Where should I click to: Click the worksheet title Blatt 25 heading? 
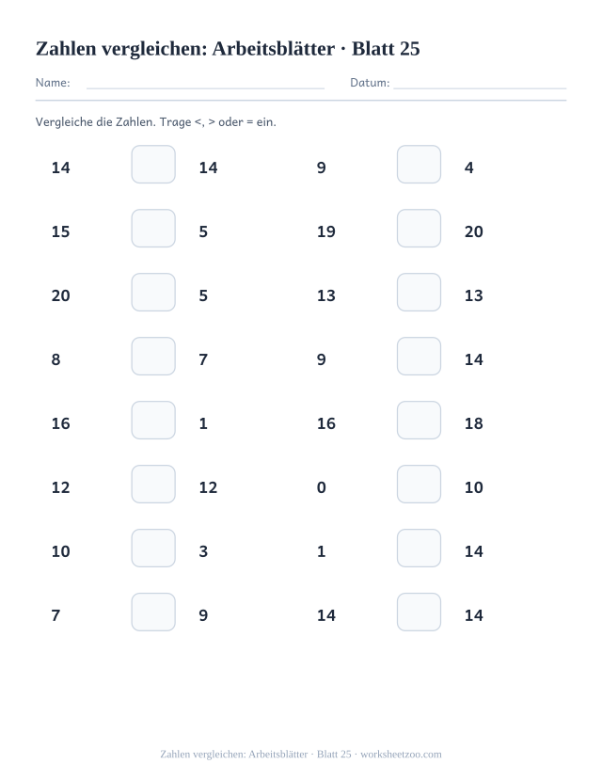click(228, 49)
